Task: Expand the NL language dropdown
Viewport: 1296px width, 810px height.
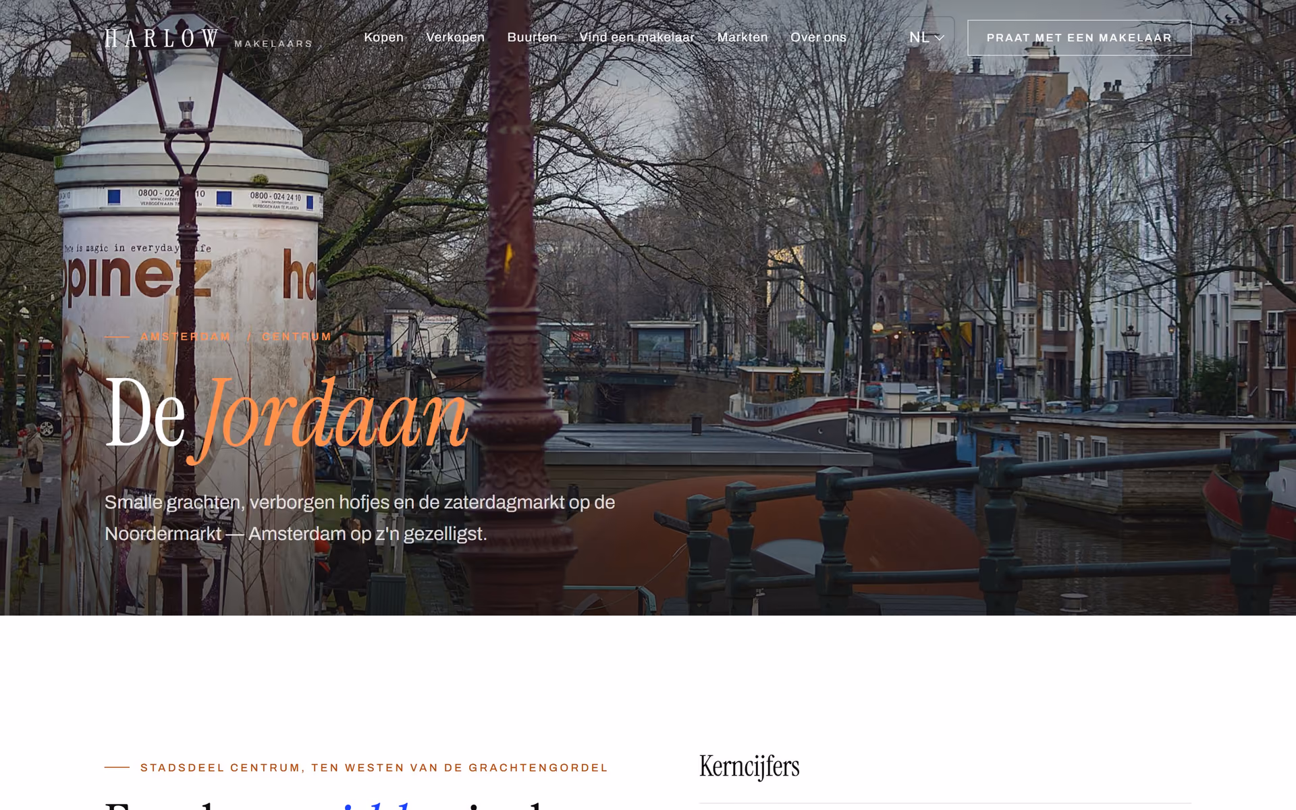Action: point(927,38)
